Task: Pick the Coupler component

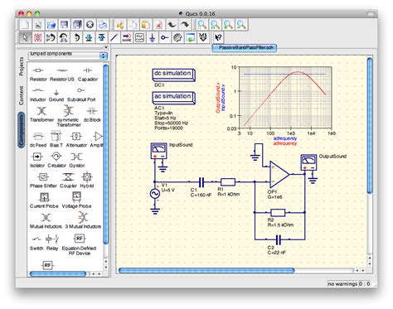Action: [x=68, y=181]
